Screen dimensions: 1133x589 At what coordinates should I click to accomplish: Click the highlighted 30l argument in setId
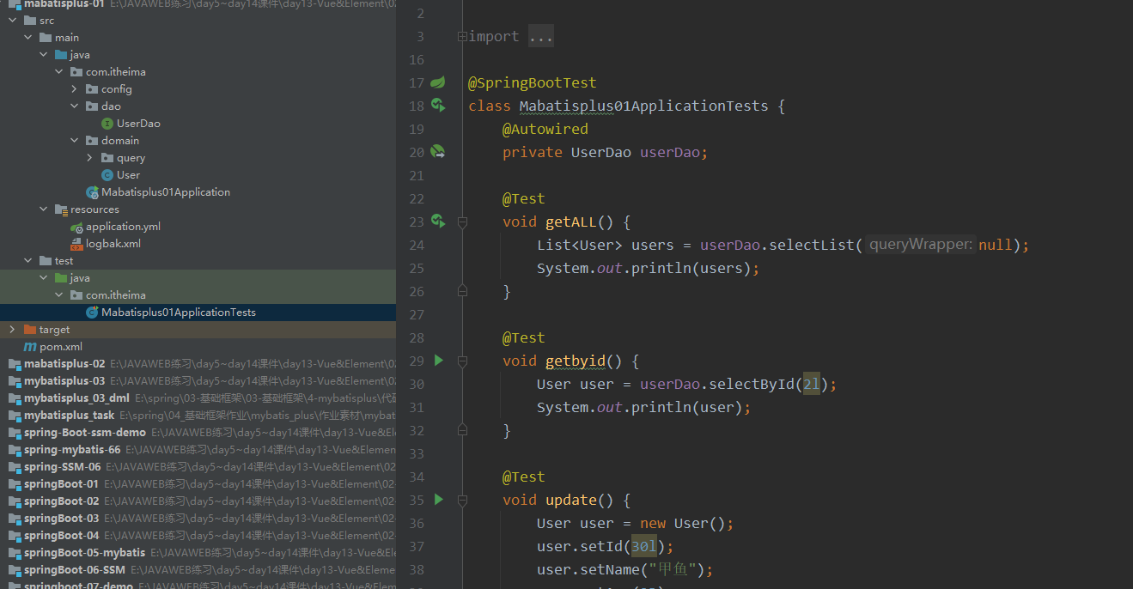tap(644, 547)
